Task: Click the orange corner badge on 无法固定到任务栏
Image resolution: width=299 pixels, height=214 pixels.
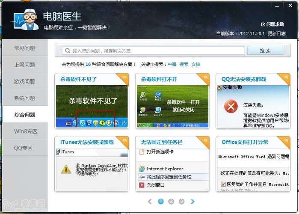Action: point(204,141)
